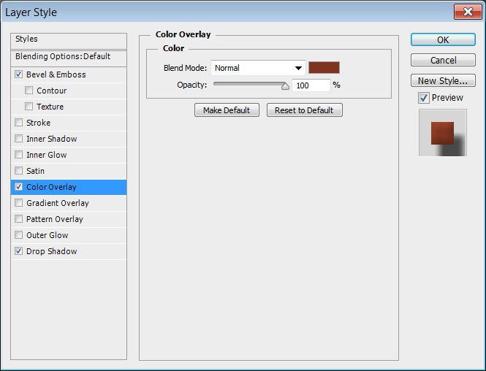This screenshot has height=371, width=486.
Task: Uncheck the Color Overlay checkbox
Action: point(18,187)
